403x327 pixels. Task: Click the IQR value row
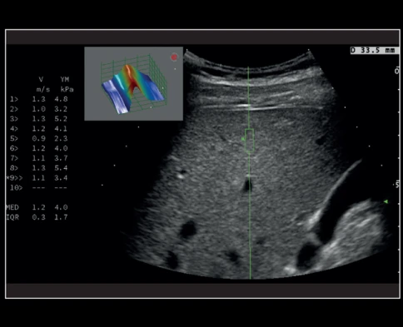[37, 217]
